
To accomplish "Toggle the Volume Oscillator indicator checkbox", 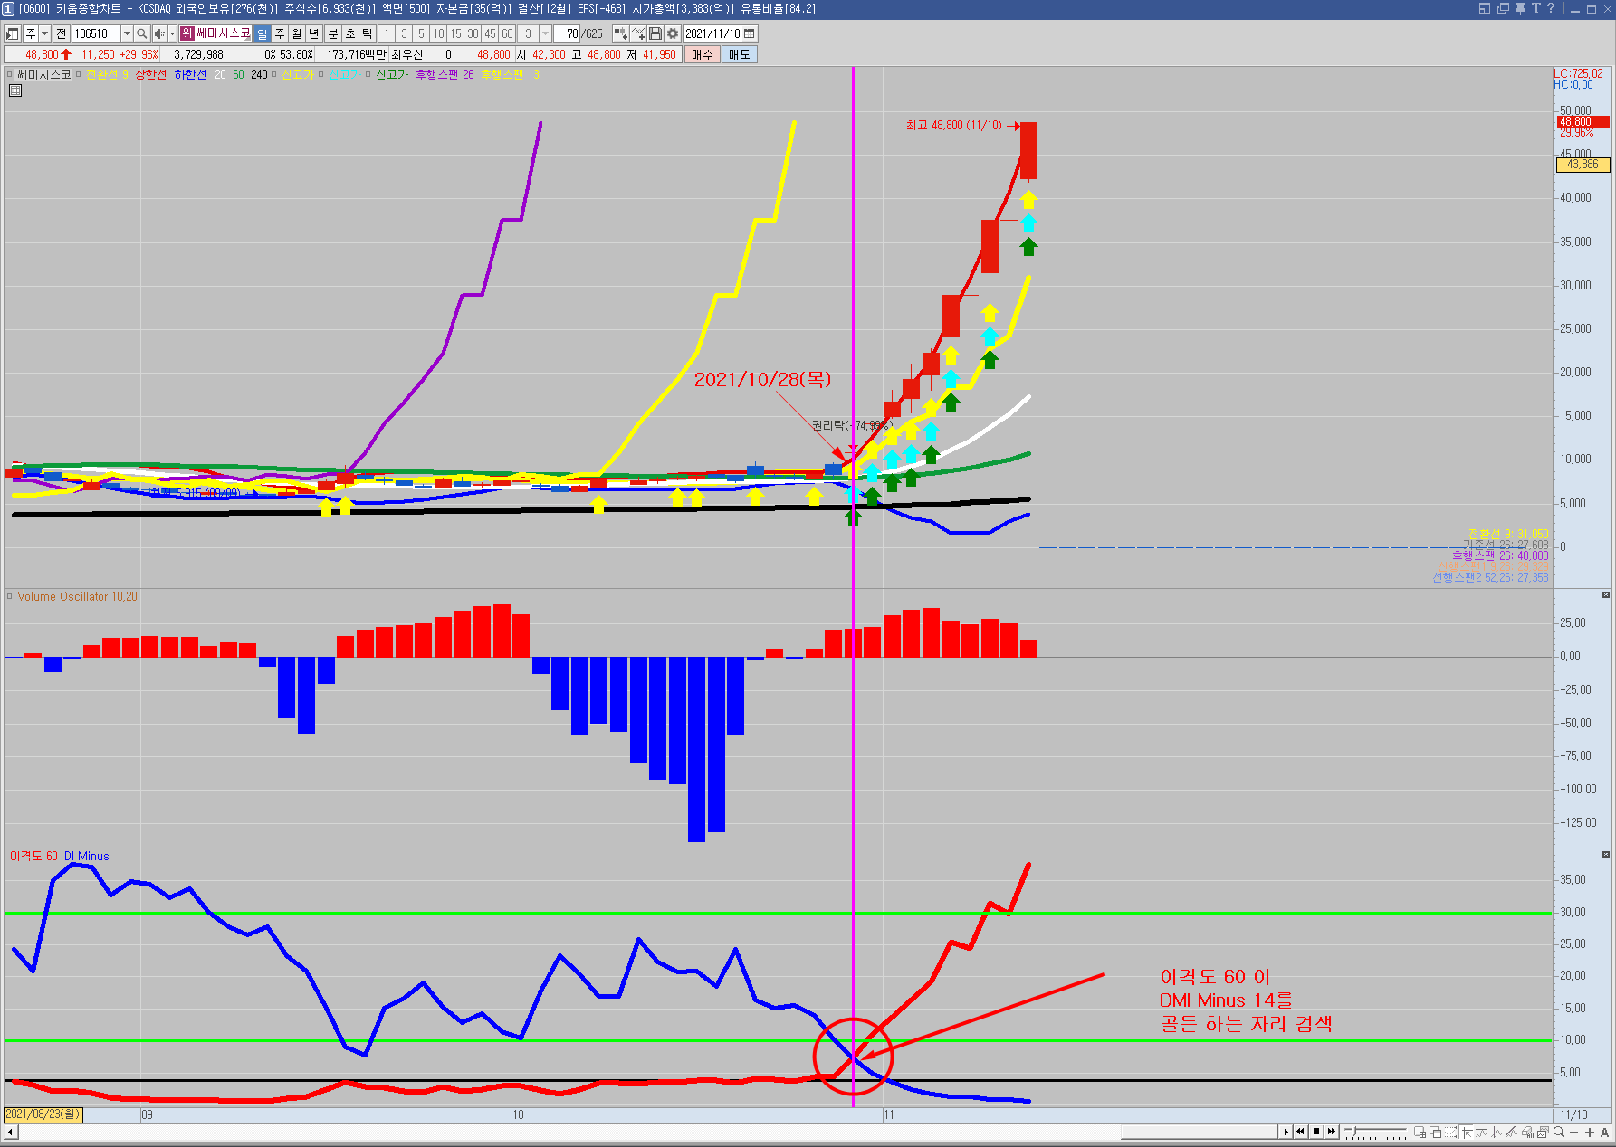I will coord(10,597).
